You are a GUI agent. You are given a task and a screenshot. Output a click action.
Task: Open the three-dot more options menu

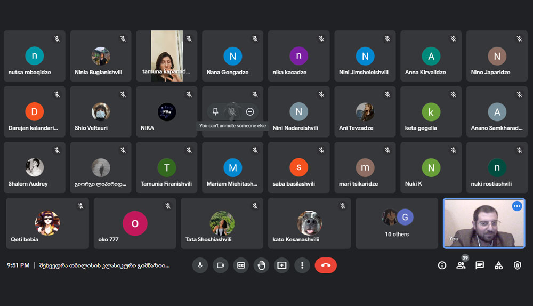pyautogui.click(x=302, y=265)
